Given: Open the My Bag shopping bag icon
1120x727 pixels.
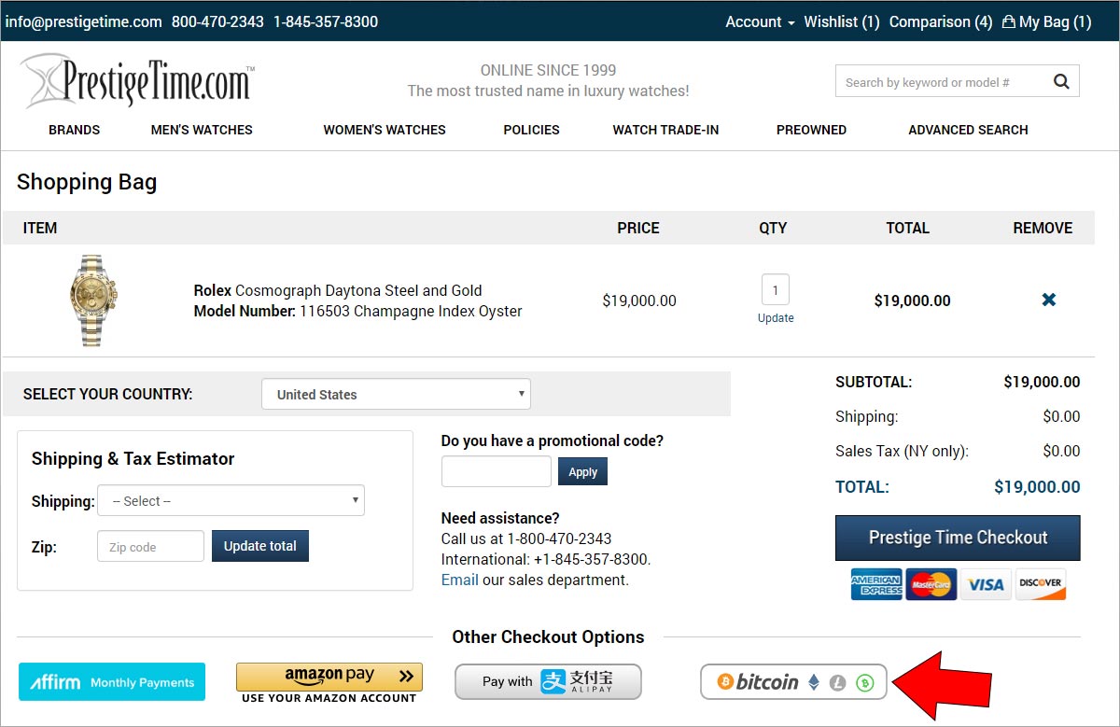Looking at the screenshot, I should click(1008, 21).
